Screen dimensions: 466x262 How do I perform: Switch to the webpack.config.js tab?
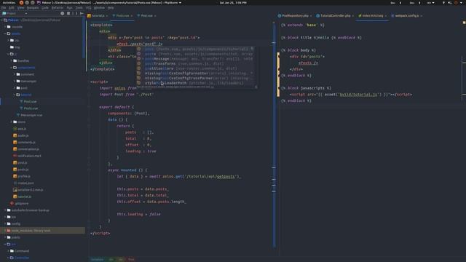407,16
